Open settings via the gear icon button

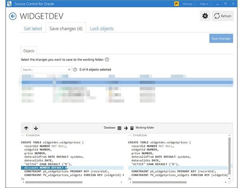coord(205,16)
